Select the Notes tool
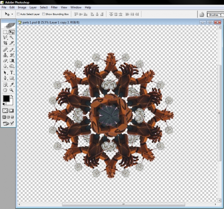Viewport: 224px width, 209px height. click(x=5, y=85)
